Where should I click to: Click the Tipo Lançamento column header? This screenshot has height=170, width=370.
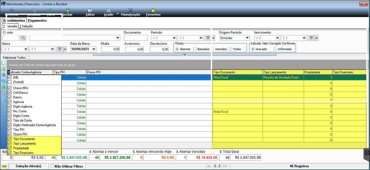coord(283,72)
